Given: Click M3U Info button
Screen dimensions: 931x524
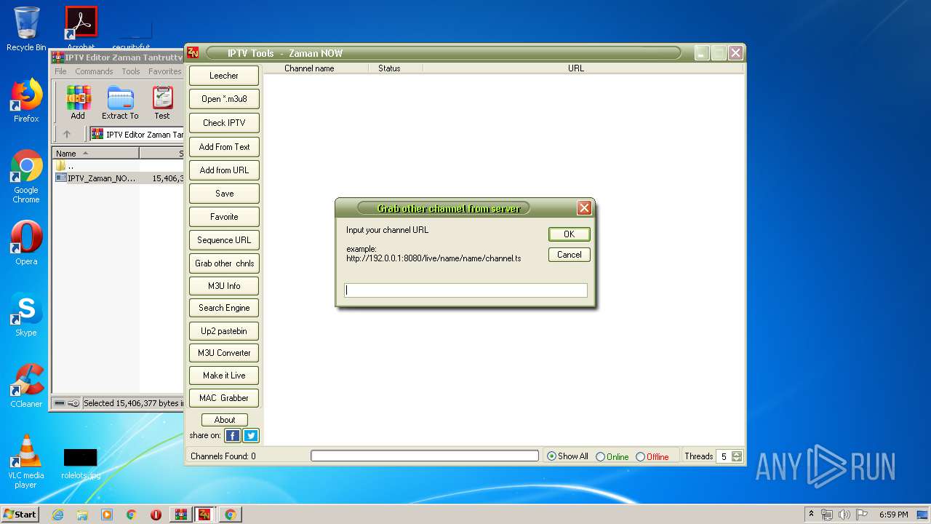Looking at the screenshot, I should click(x=224, y=286).
